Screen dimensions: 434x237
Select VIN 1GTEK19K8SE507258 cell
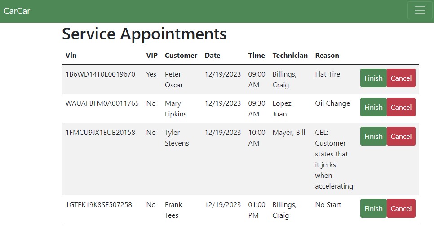pyautogui.click(x=99, y=205)
